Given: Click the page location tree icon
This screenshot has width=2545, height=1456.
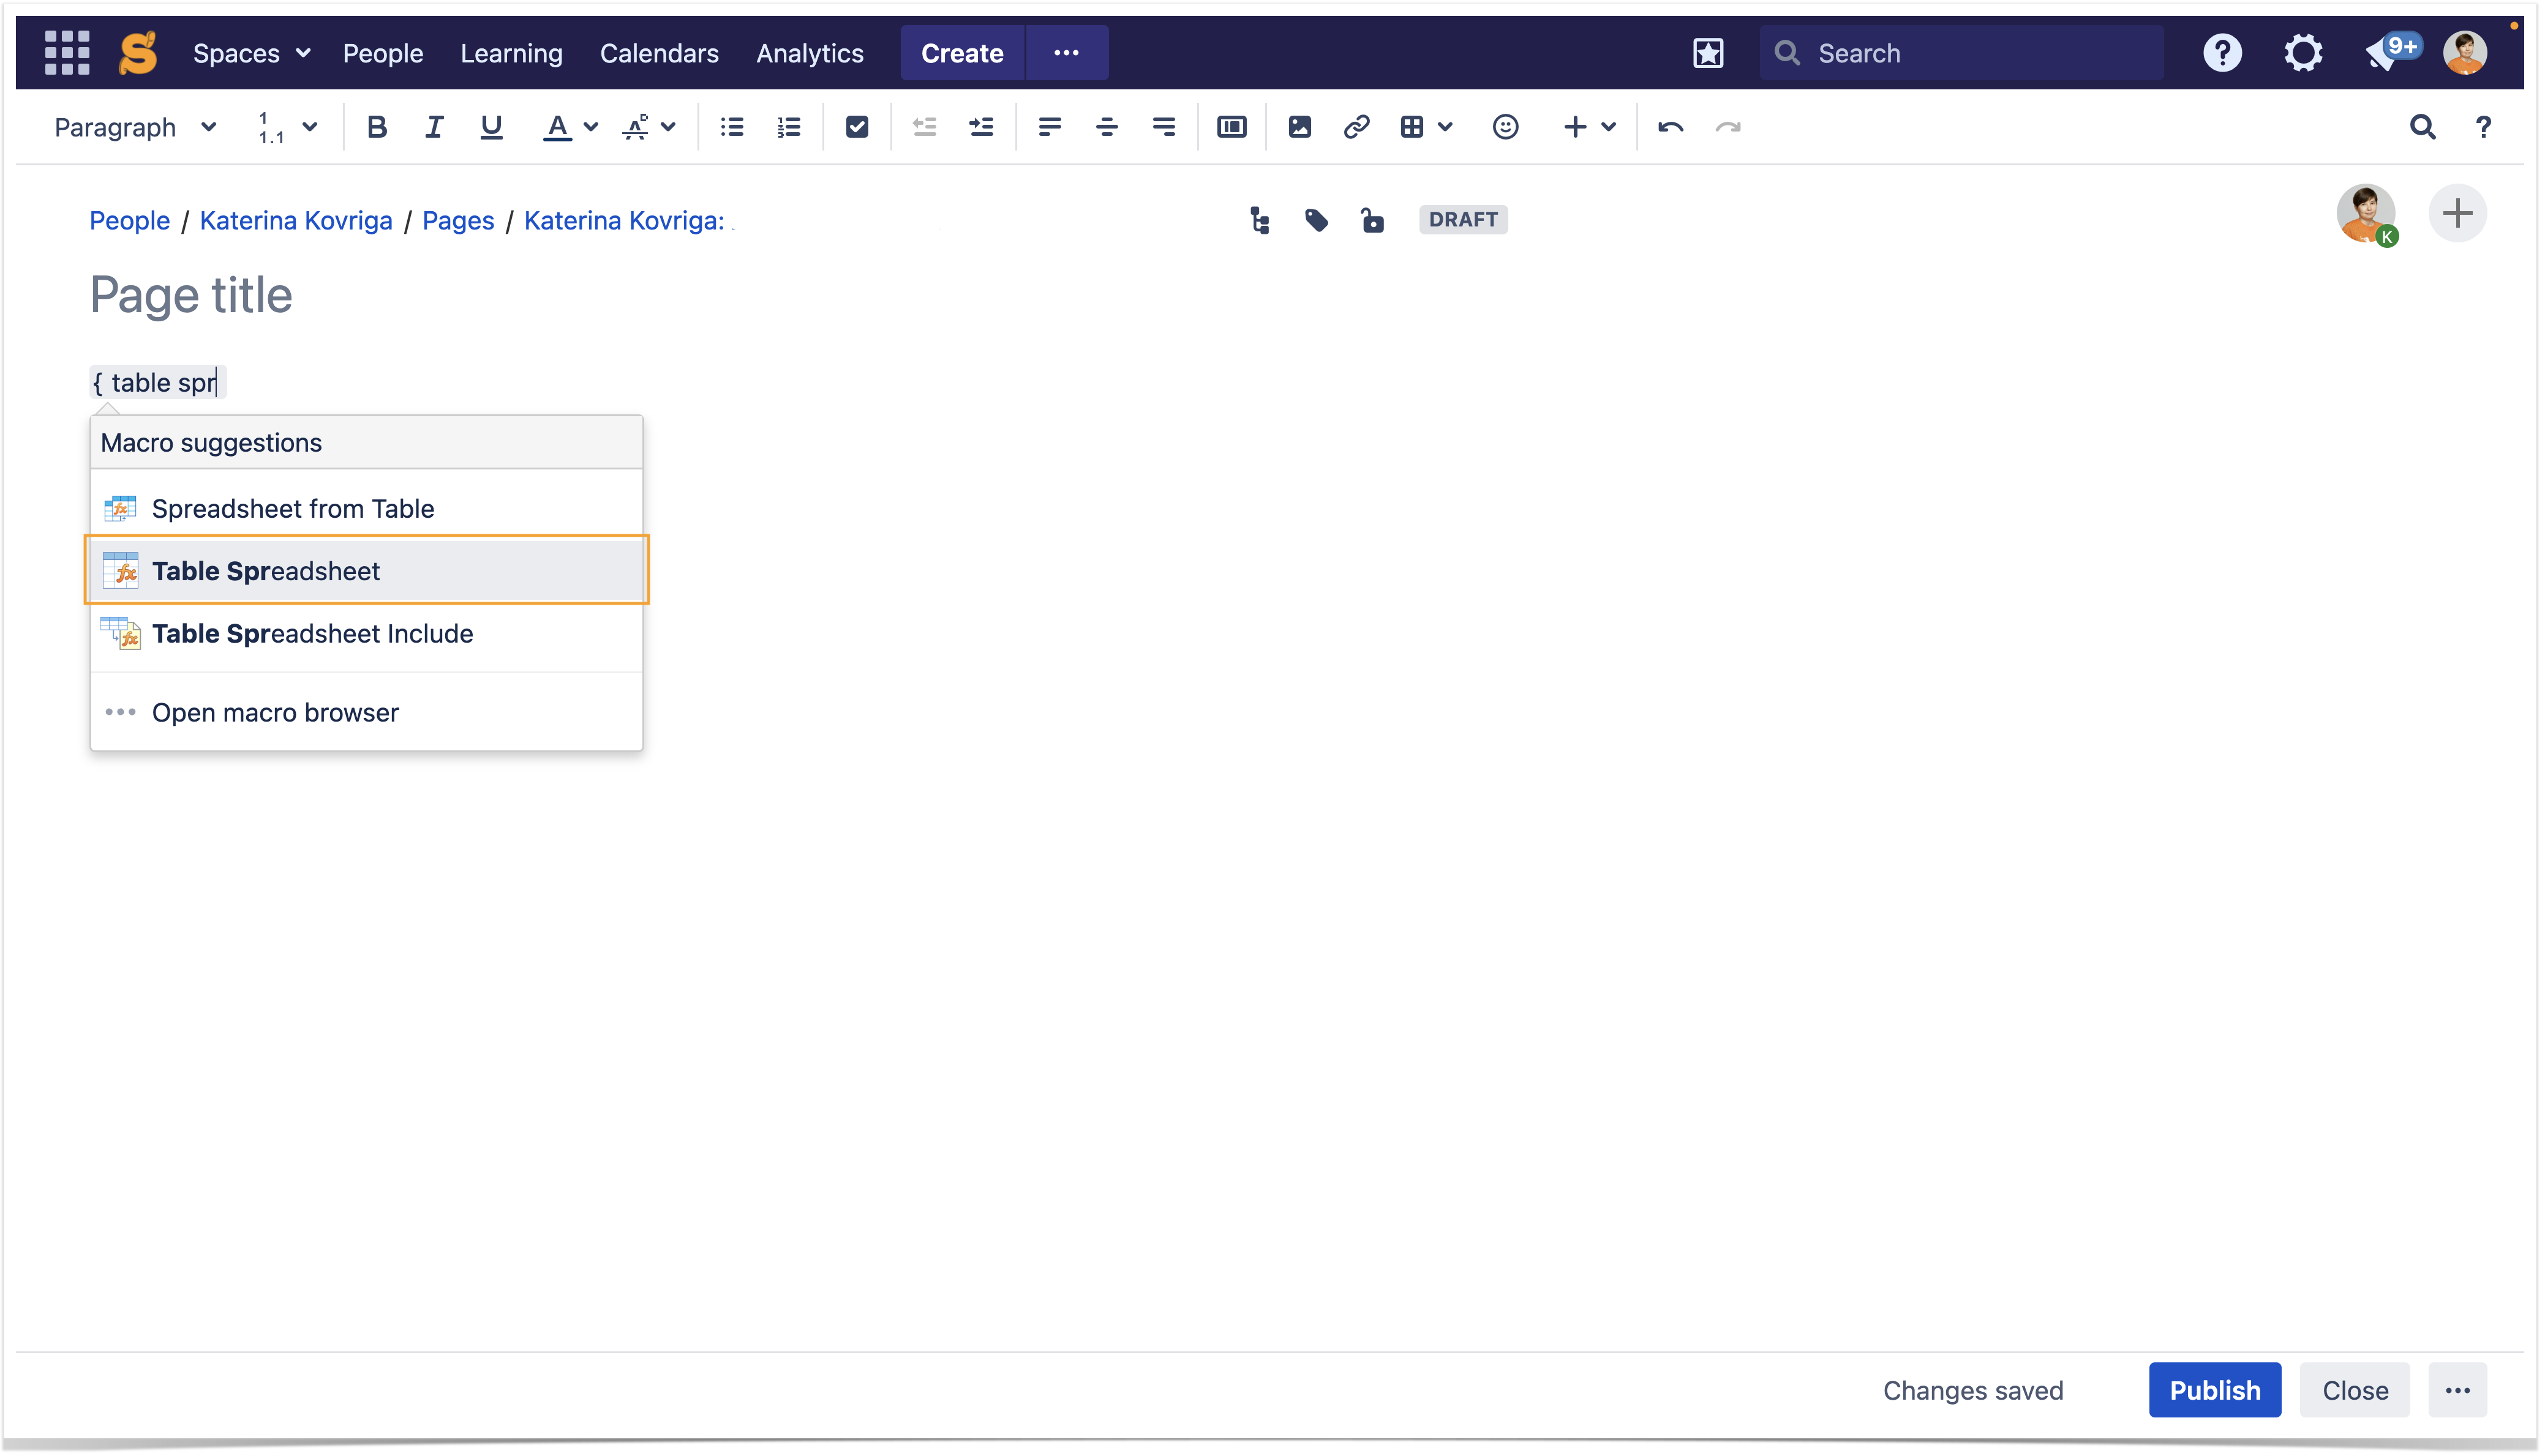Looking at the screenshot, I should (x=1260, y=220).
